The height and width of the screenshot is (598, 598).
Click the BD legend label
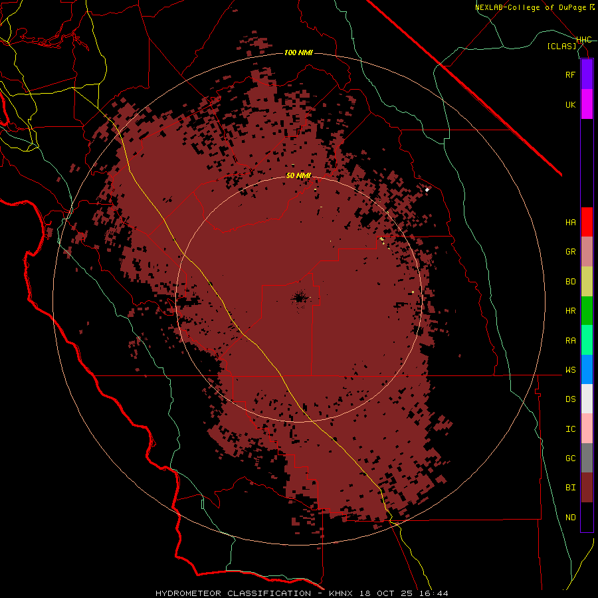(x=570, y=282)
